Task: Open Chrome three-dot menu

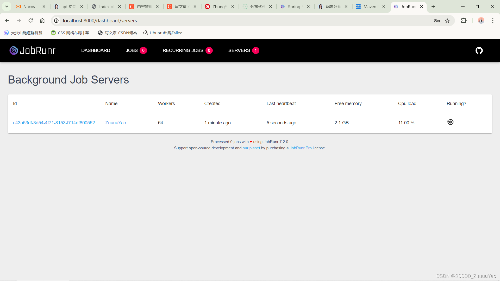Action: pos(493,21)
